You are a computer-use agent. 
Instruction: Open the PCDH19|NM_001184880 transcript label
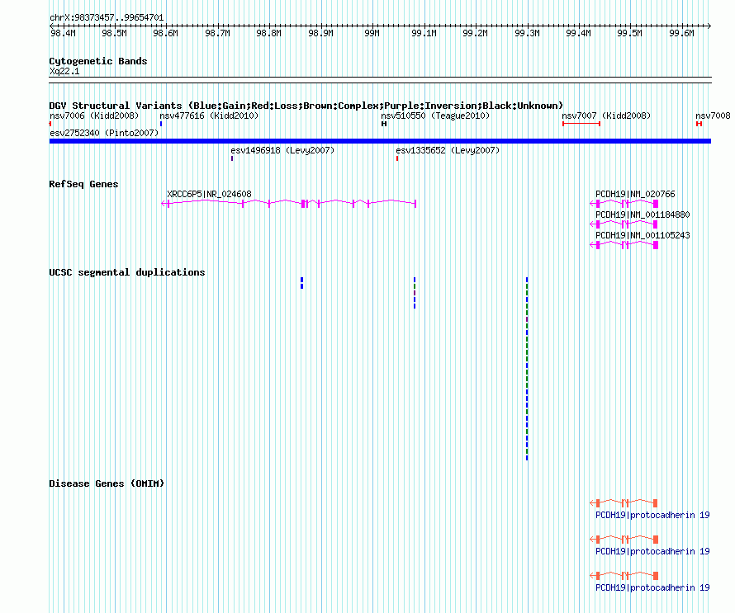coord(643,215)
